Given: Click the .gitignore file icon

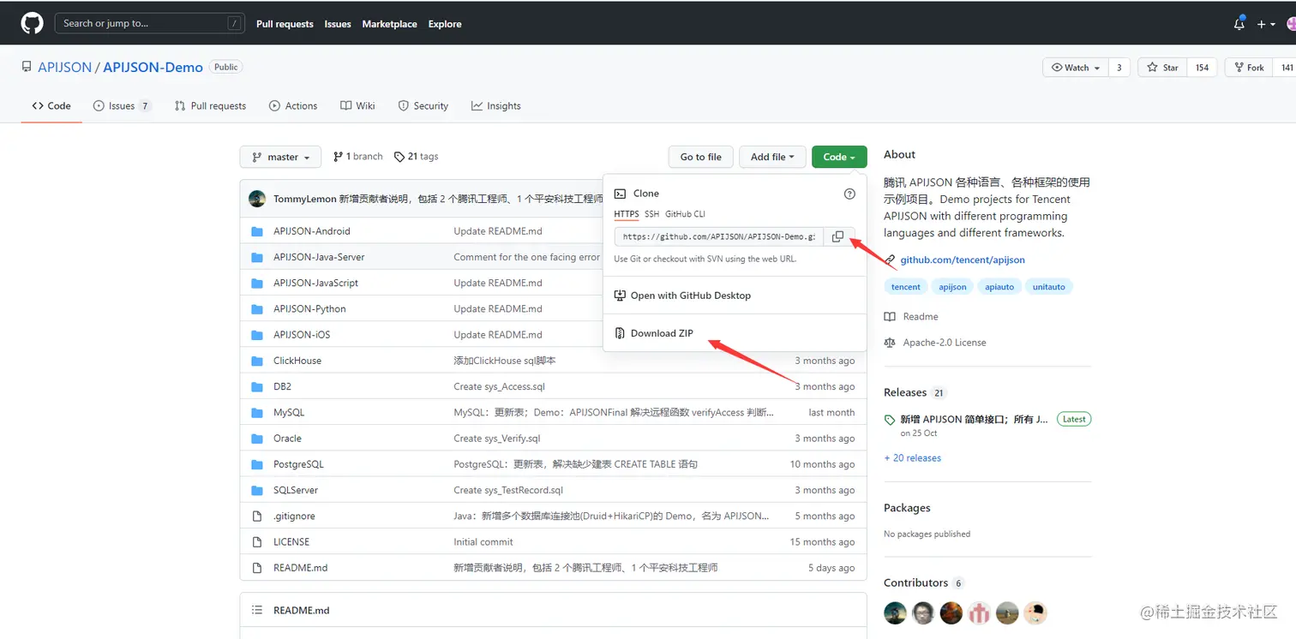Looking at the screenshot, I should pos(256,516).
